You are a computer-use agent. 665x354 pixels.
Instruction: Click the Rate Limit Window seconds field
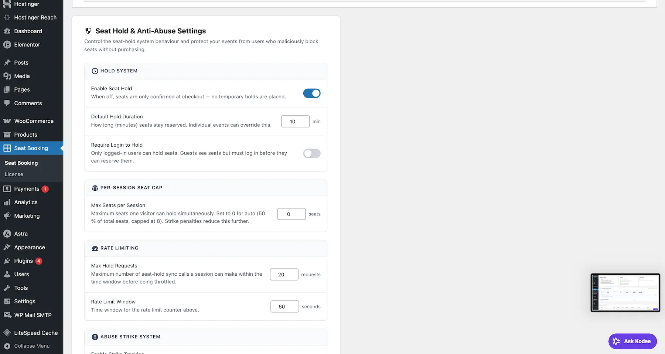284,307
